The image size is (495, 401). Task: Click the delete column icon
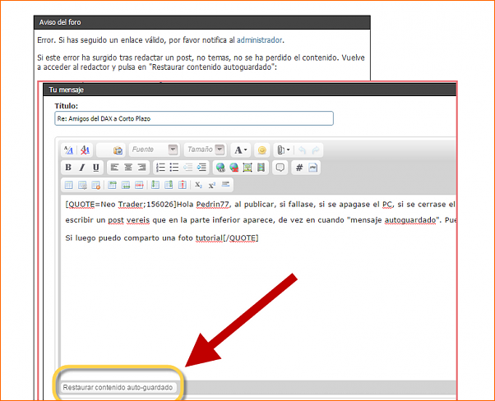(x=183, y=185)
